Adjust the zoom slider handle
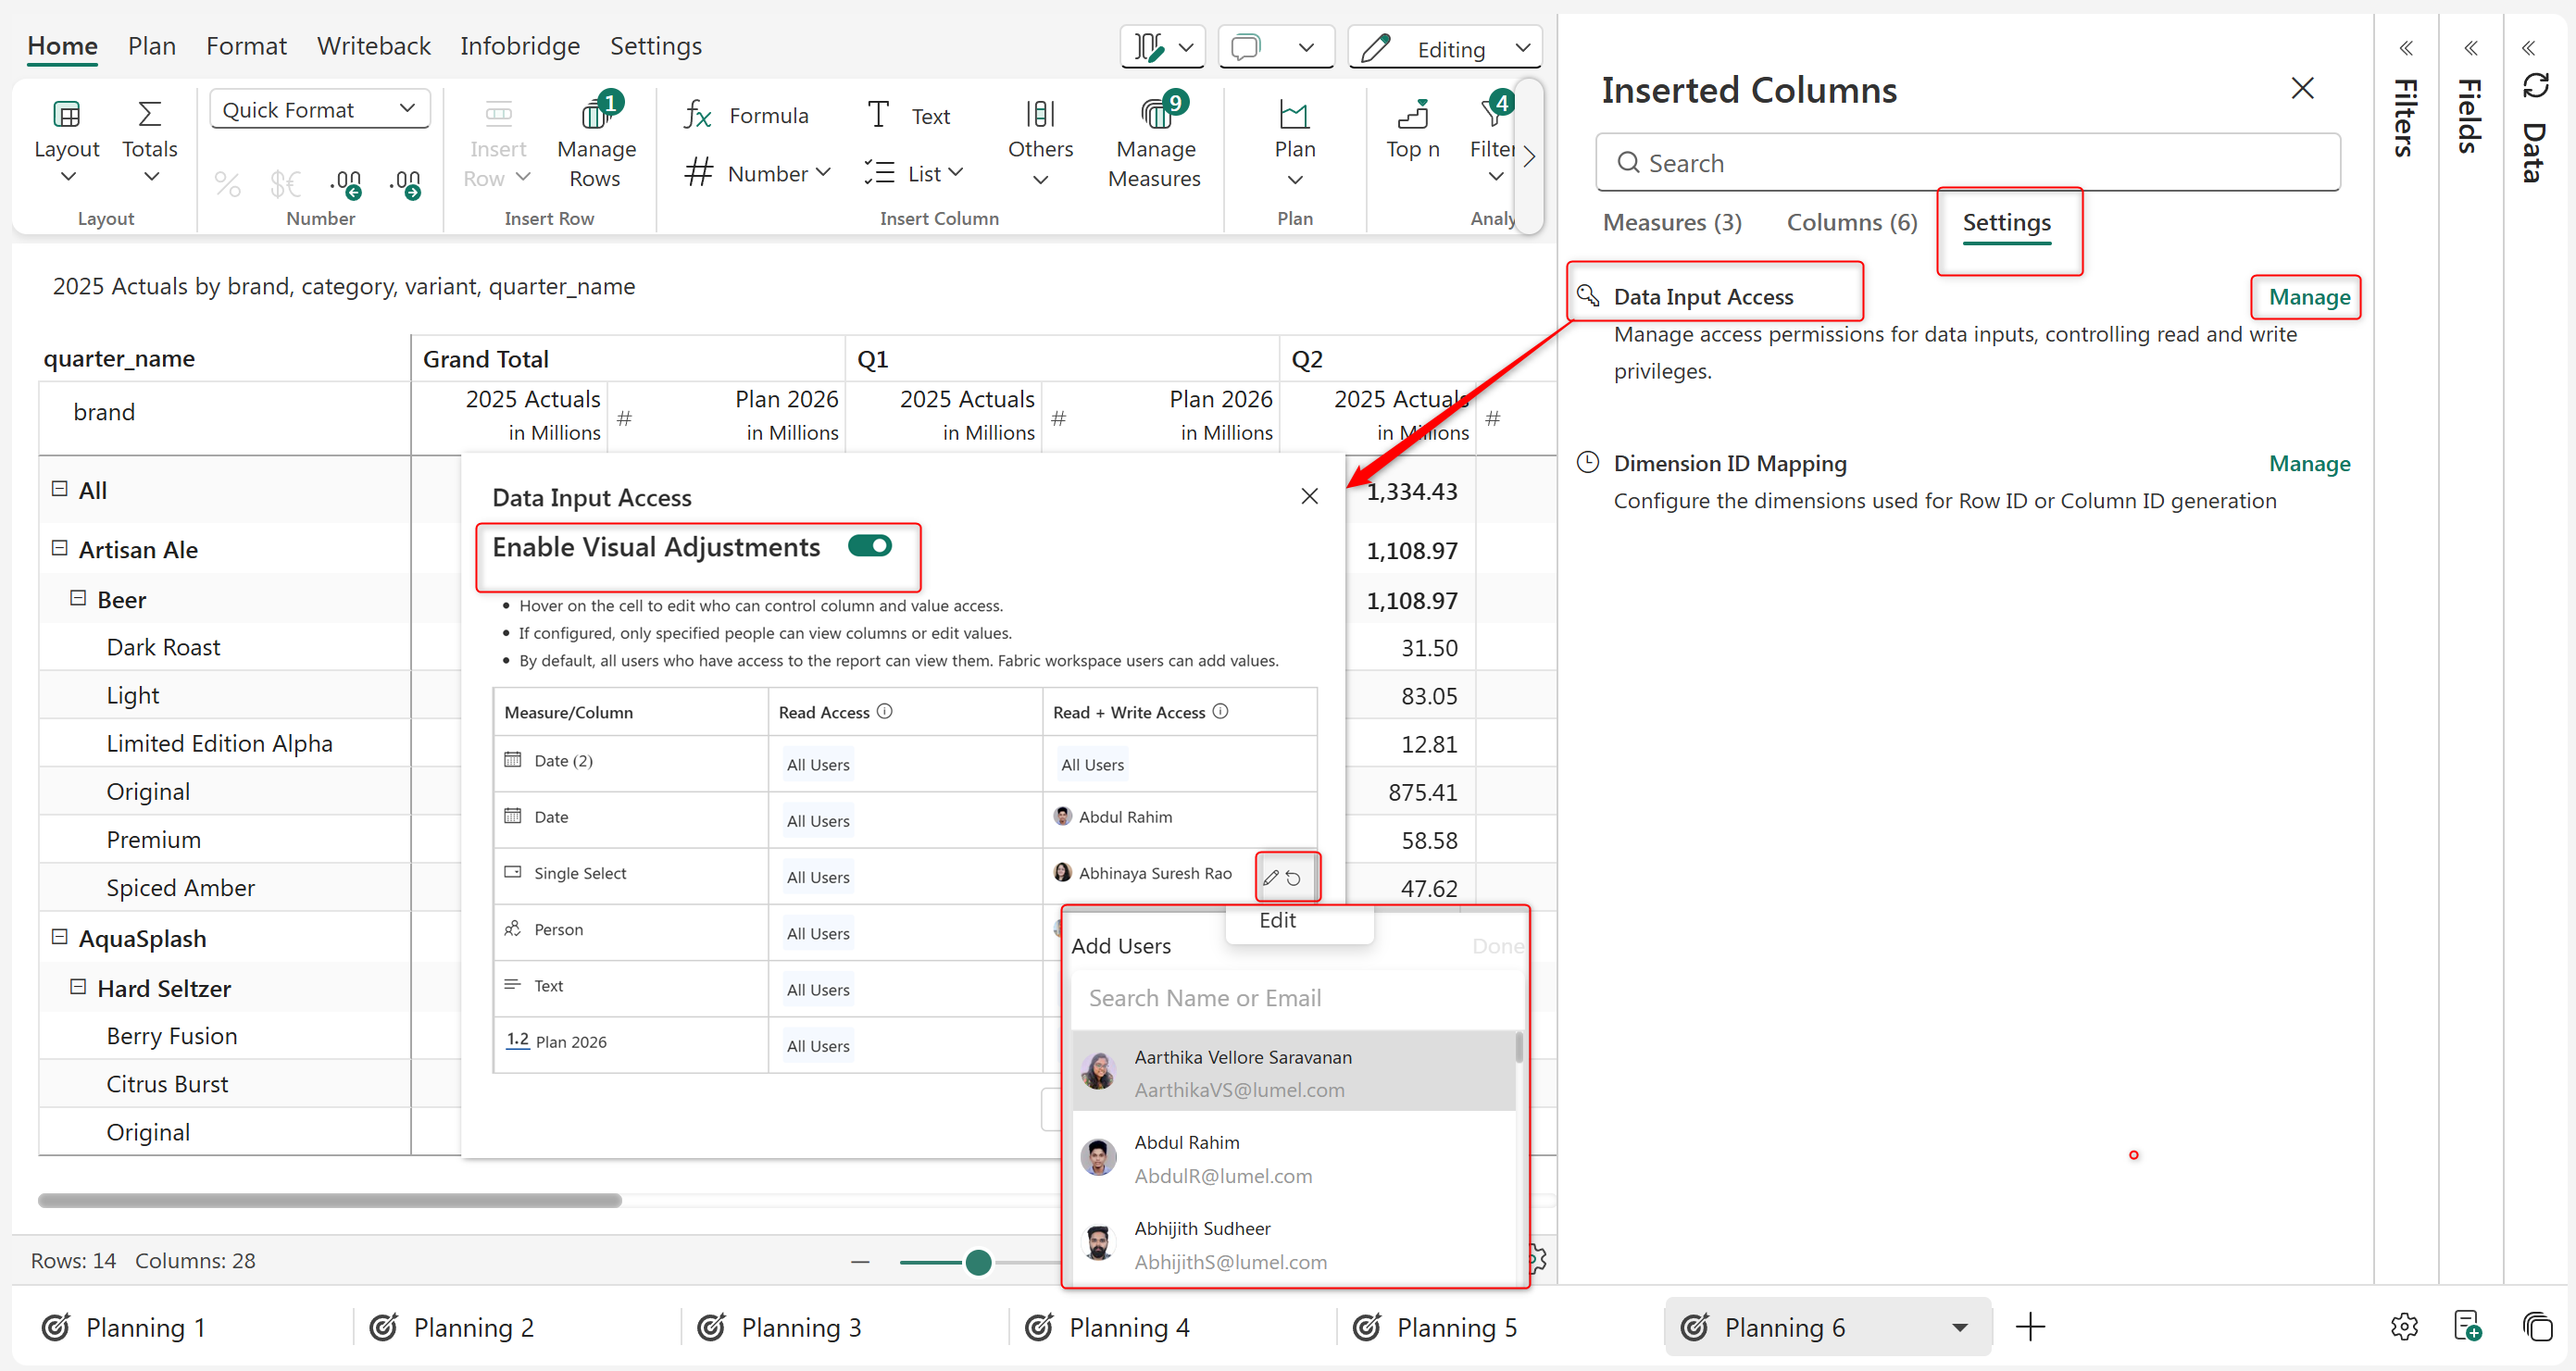Image resolution: width=2576 pixels, height=1371 pixels. [978, 1262]
